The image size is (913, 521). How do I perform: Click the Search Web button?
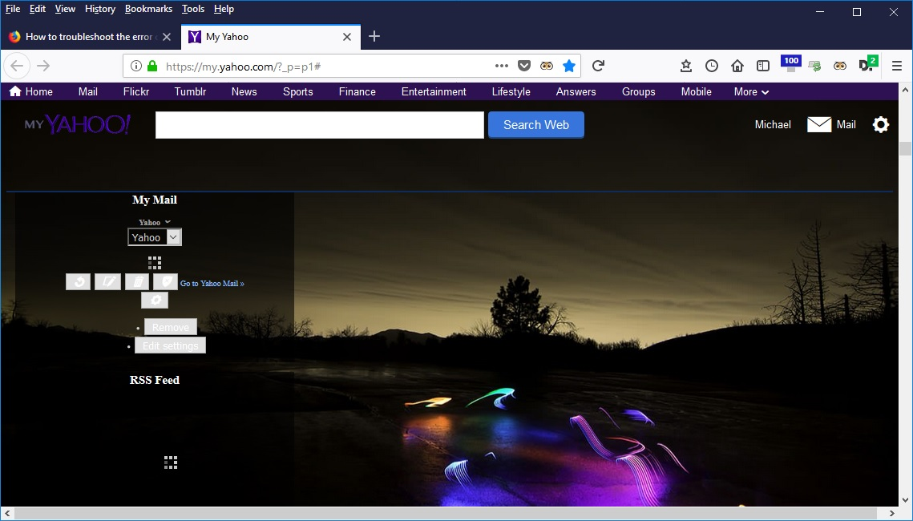pyautogui.click(x=535, y=125)
